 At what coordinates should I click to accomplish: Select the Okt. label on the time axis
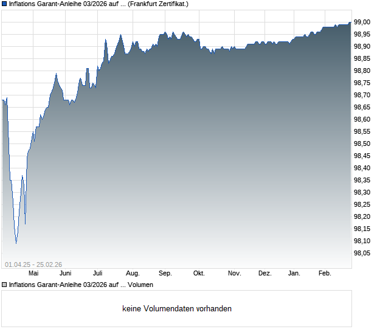[x=199, y=274]
